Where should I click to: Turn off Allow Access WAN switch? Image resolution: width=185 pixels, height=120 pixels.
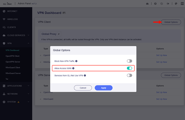coord(129,68)
